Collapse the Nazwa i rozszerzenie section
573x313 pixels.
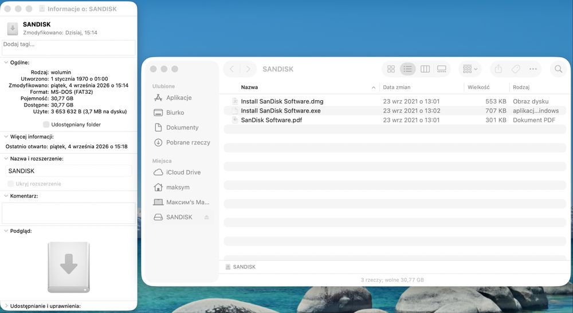6,159
